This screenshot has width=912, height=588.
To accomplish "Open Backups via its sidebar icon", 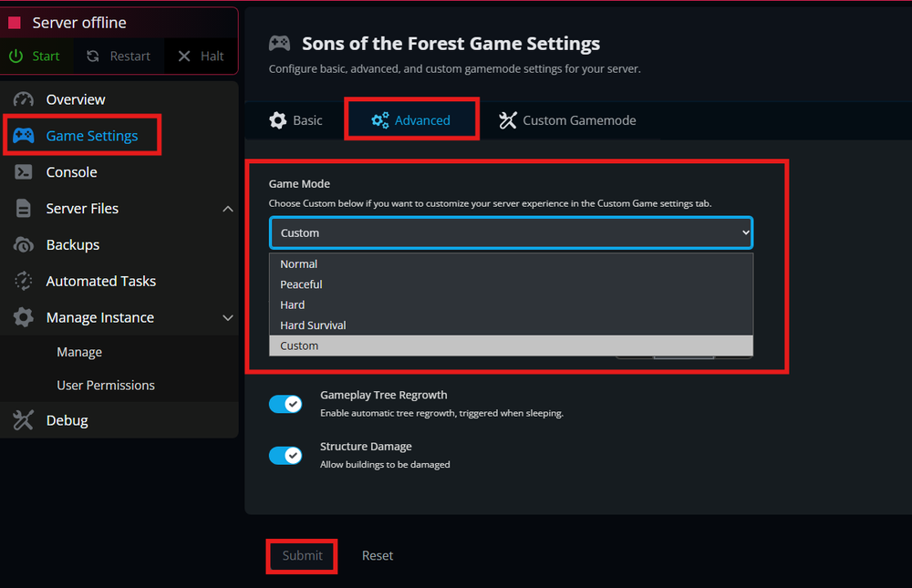I will [x=21, y=244].
